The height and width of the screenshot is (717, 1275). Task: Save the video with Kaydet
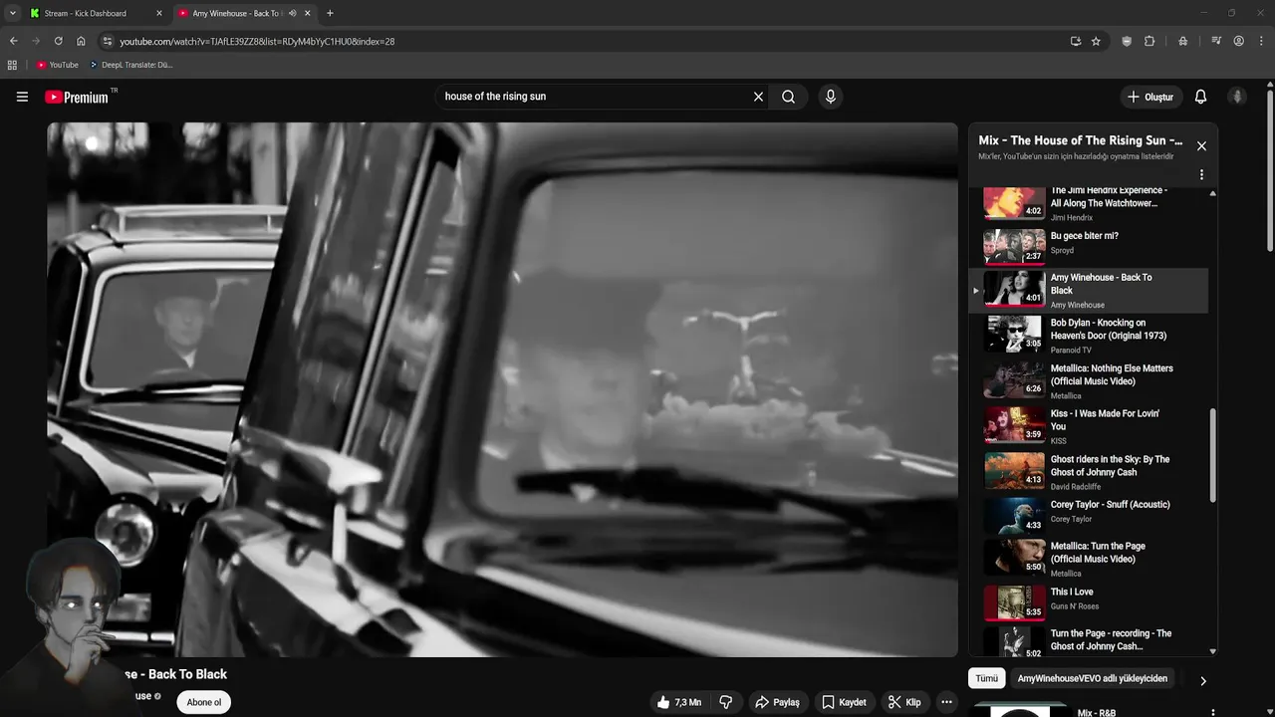[844, 702]
